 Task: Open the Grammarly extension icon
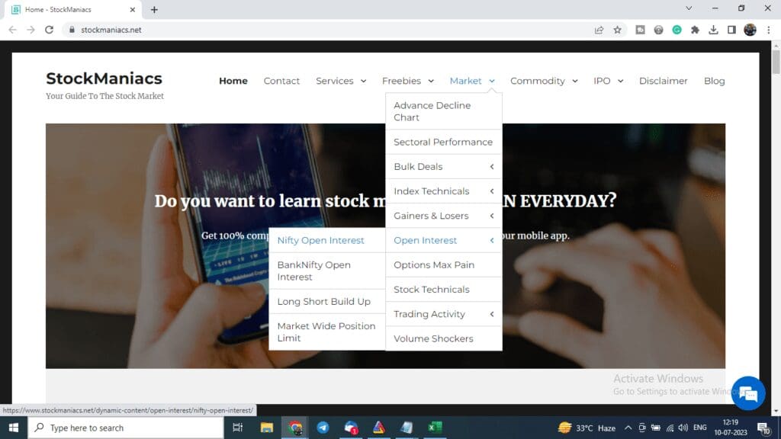677,30
